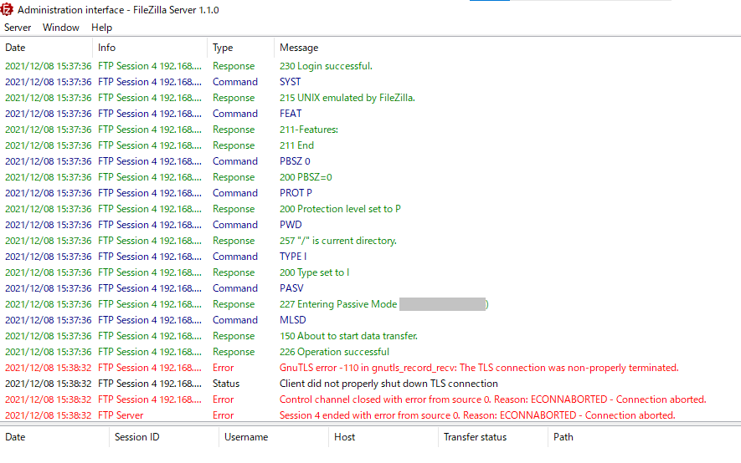
Task: Click 'FTP Server' info cell in last row
Action: 121,415
